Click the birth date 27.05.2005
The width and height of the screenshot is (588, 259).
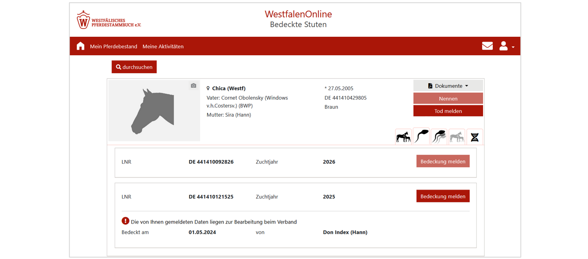[x=339, y=88]
